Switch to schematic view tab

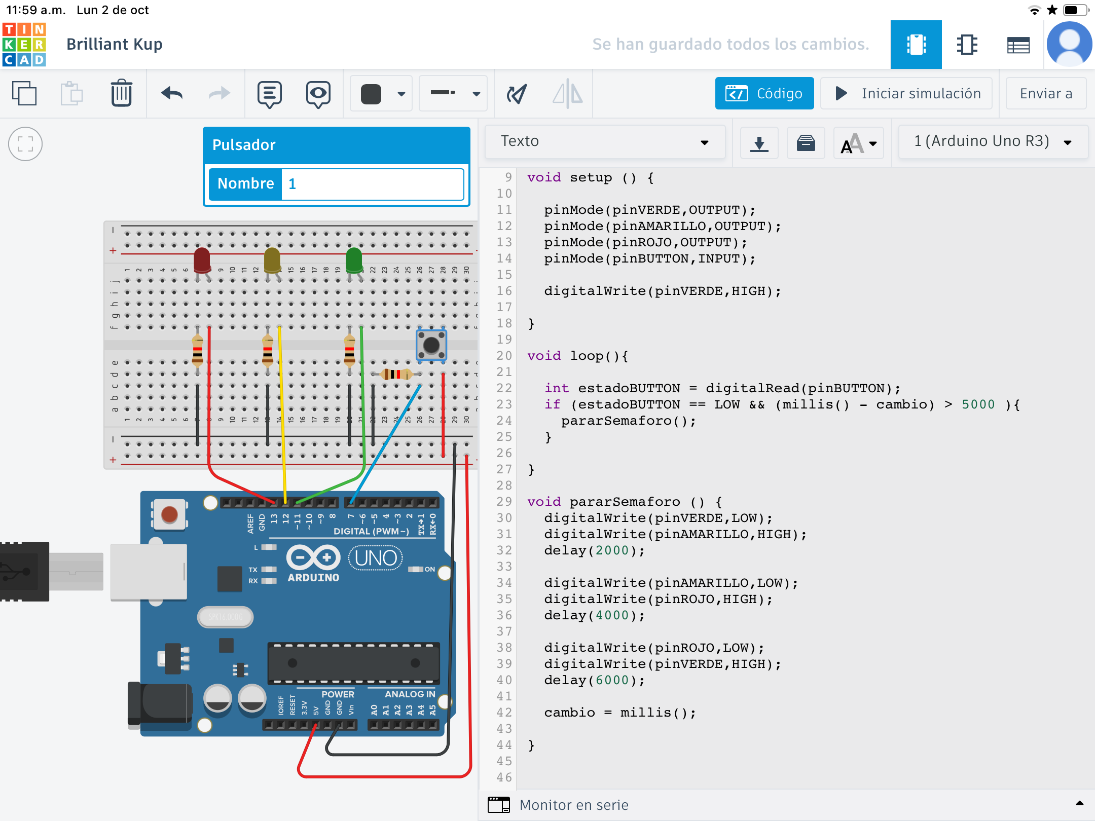coord(967,45)
